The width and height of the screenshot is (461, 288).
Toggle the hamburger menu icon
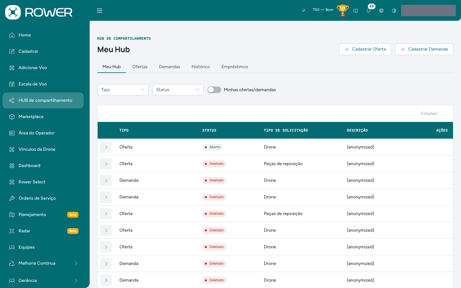coord(100,11)
